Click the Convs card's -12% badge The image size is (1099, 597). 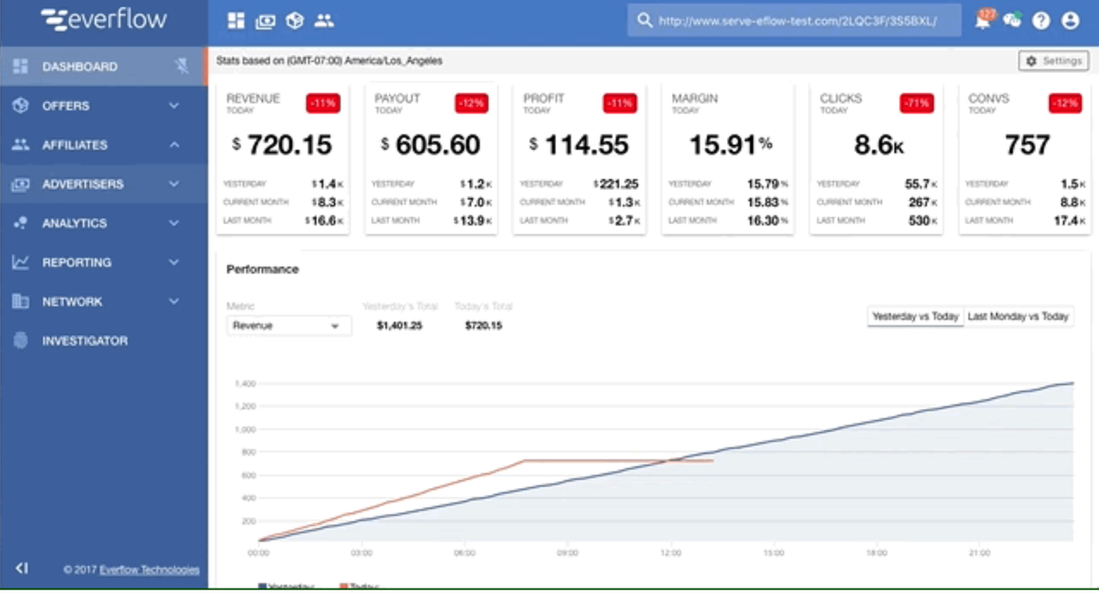pyautogui.click(x=1065, y=103)
